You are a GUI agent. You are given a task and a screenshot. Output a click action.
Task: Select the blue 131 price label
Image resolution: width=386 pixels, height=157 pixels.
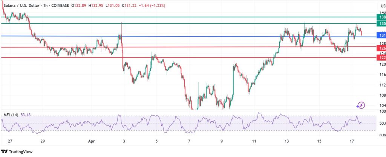pos(381,35)
